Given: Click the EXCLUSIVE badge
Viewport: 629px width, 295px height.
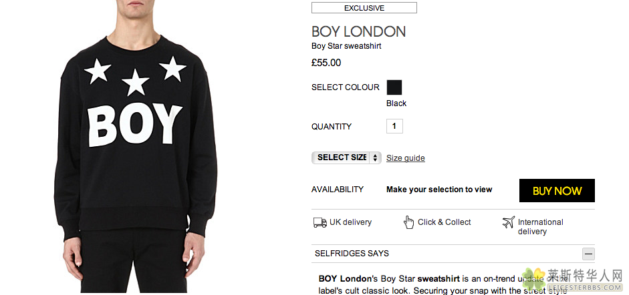Looking at the screenshot, I should tap(364, 8).
